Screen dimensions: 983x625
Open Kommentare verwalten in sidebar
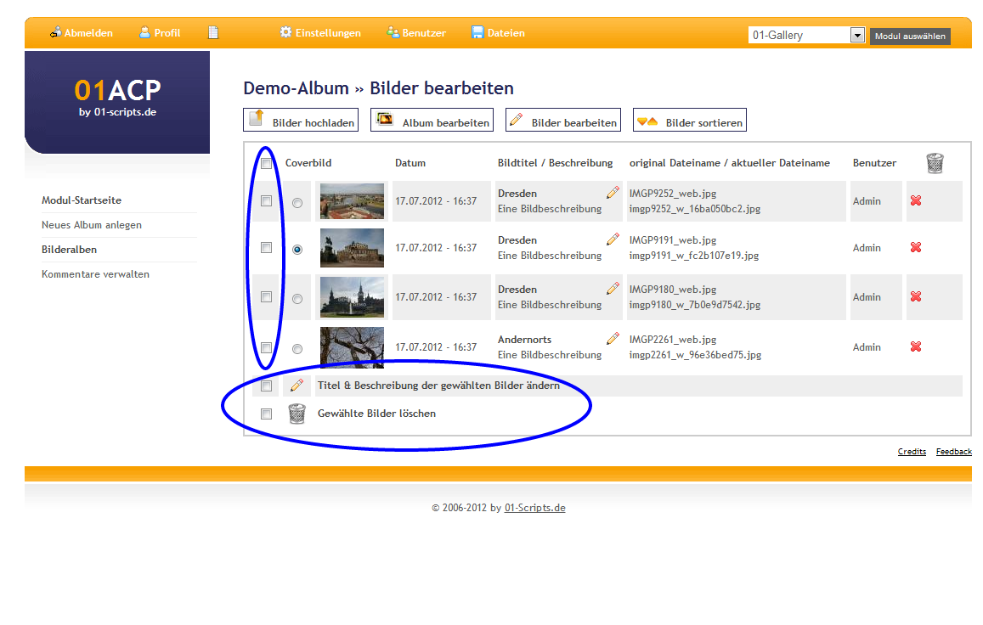[95, 274]
